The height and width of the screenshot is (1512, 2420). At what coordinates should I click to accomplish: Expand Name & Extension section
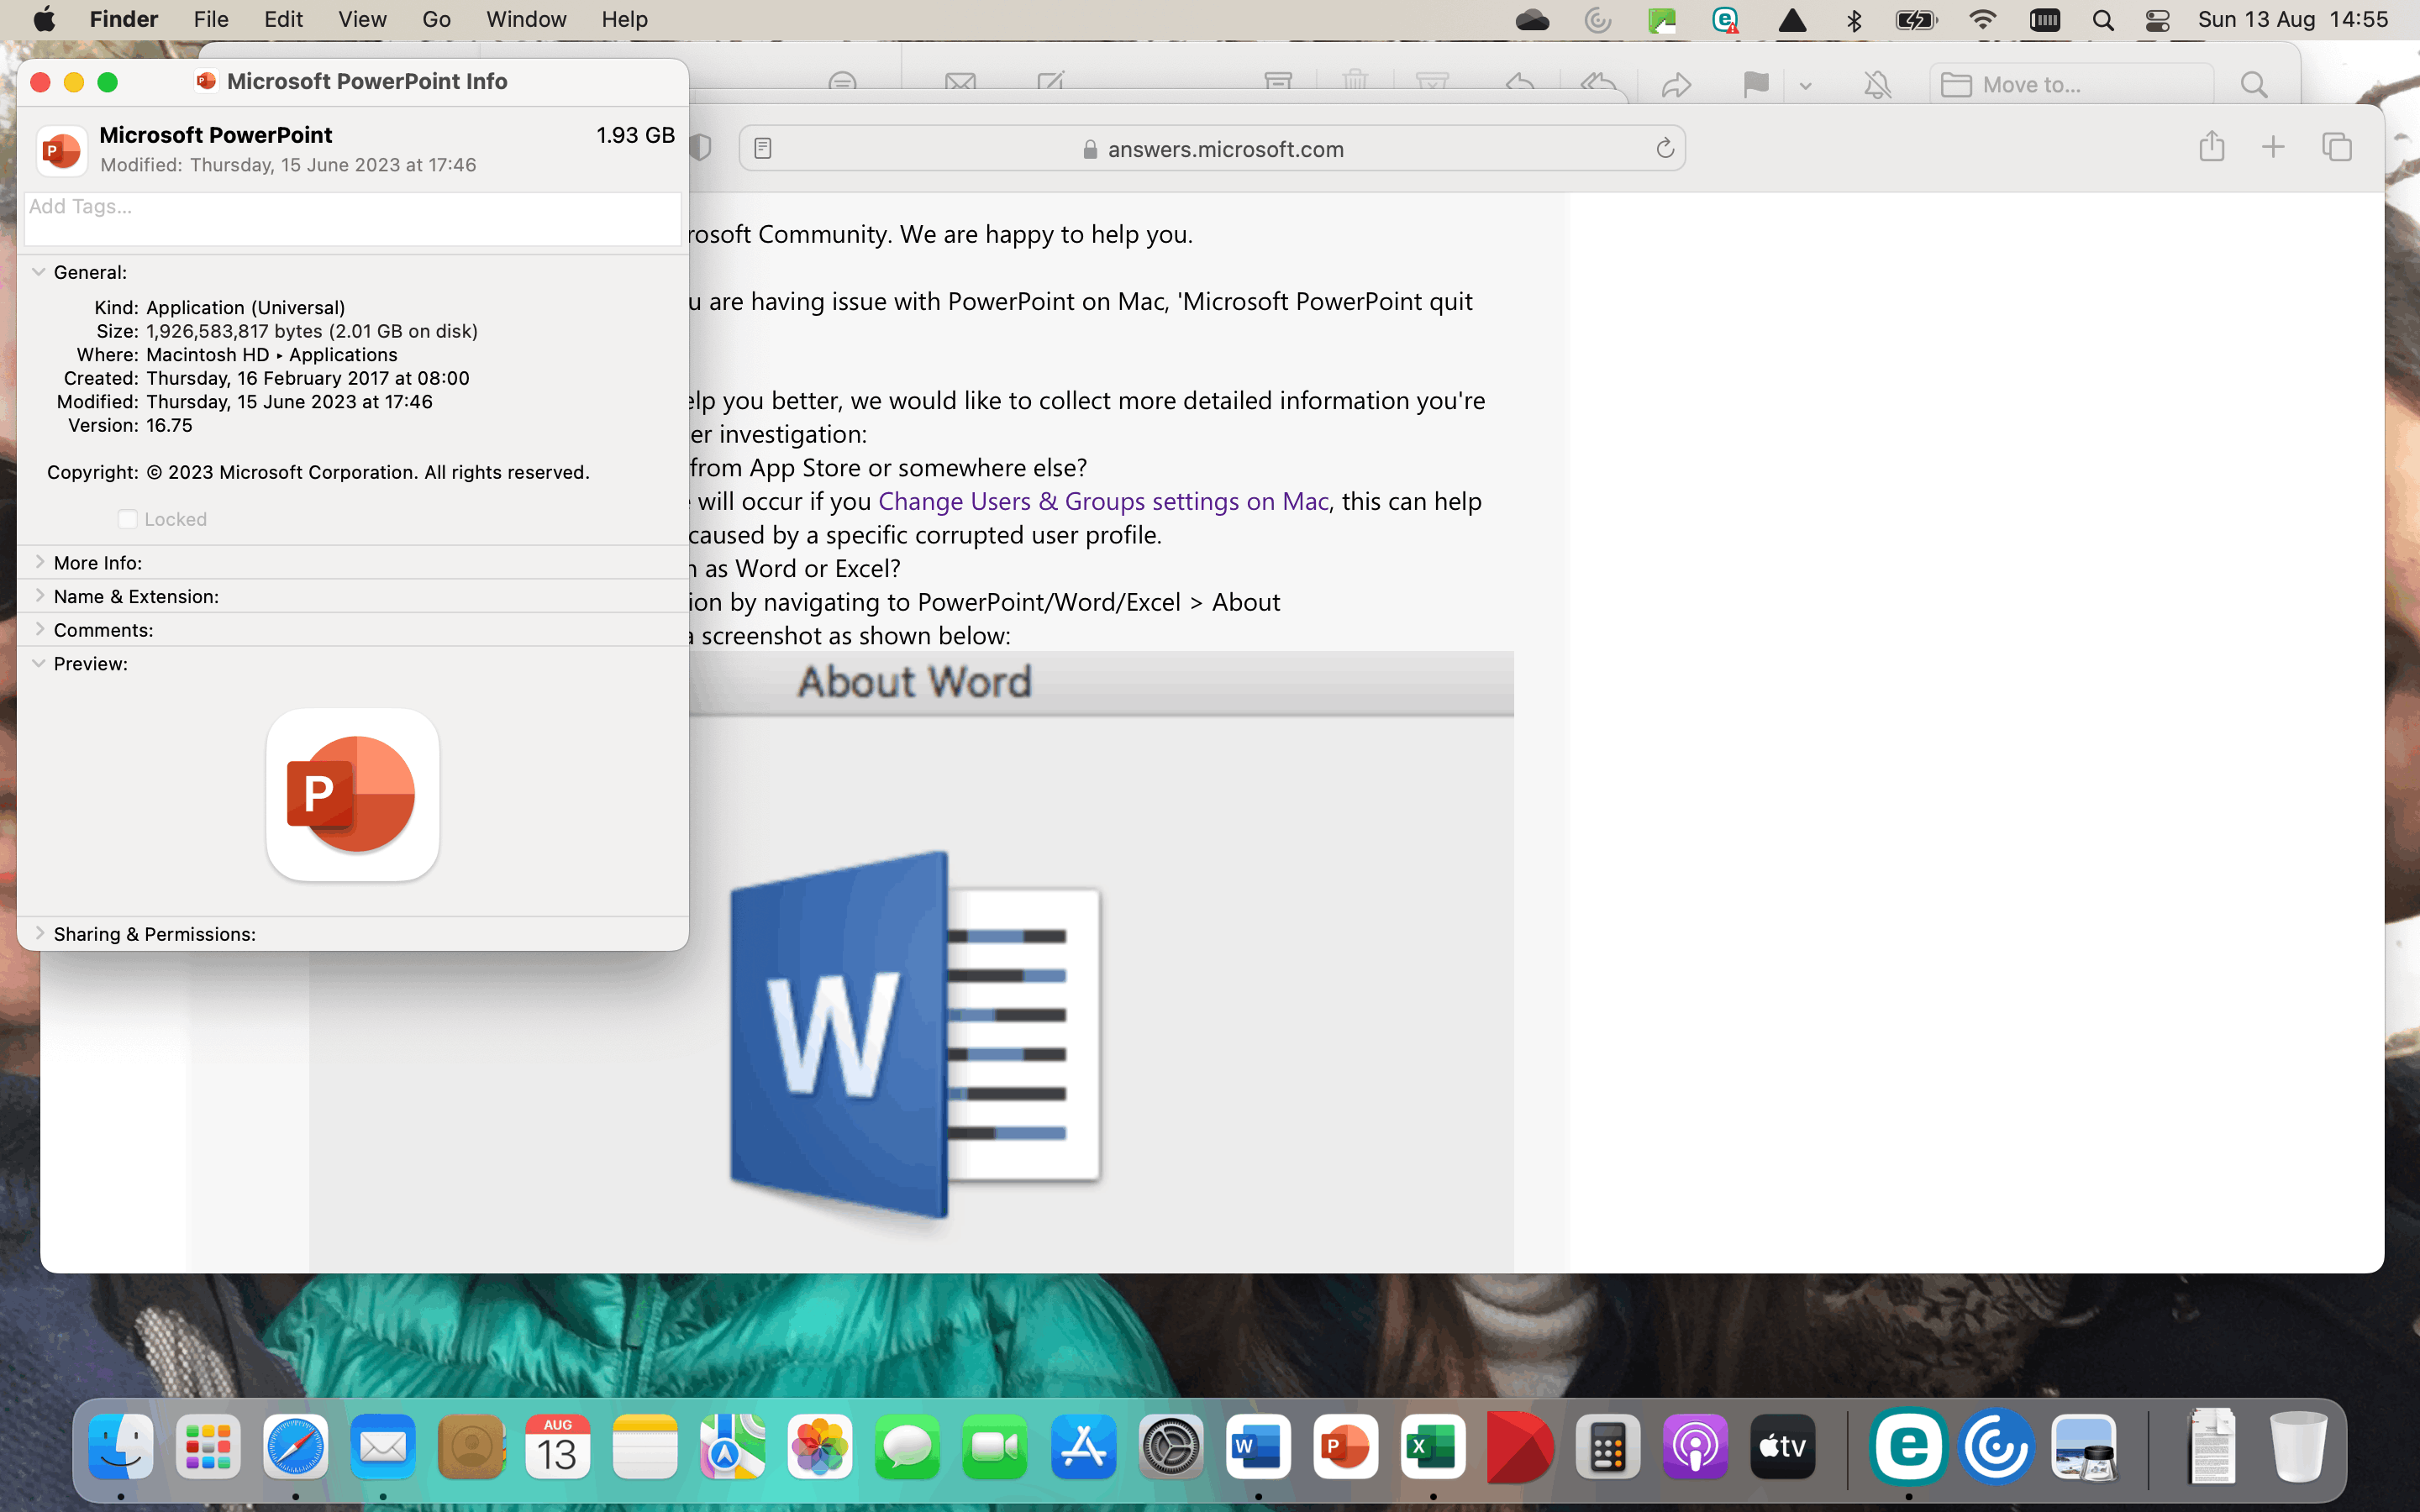point(39,595)
